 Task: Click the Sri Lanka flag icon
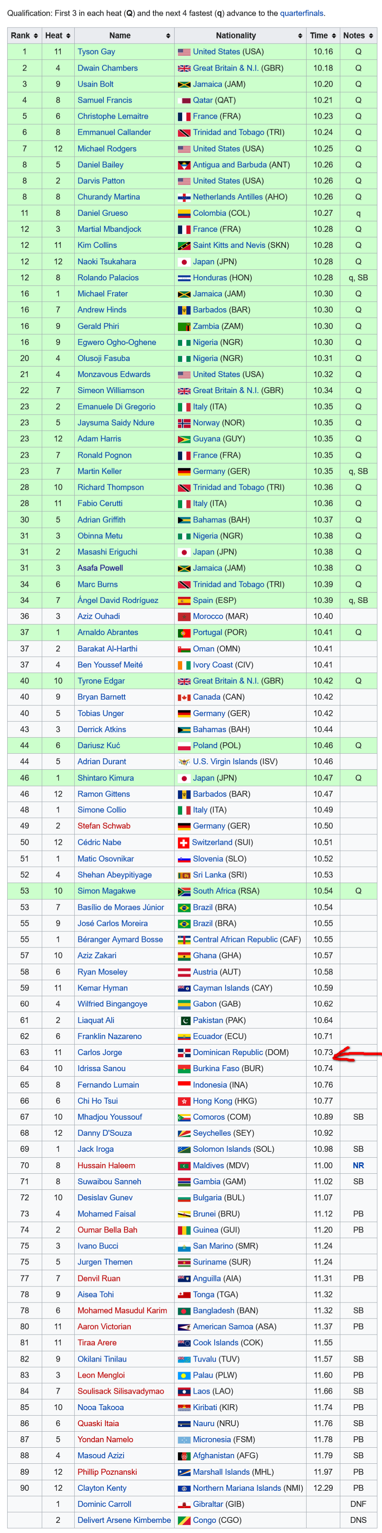tap(184, 875)
